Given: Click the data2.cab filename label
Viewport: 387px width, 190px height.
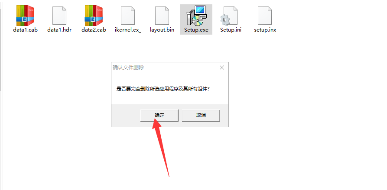Looking at the screenshot, I should [x=94, y=30].
